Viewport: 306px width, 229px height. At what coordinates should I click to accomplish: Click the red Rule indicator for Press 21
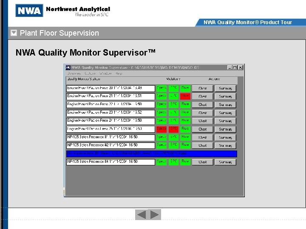pyautogui.click(x=185, y=96)
